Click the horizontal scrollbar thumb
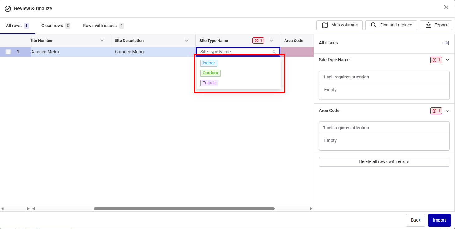 (x=184, y=209)
